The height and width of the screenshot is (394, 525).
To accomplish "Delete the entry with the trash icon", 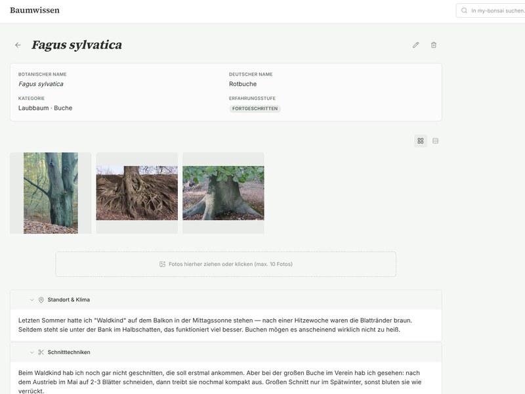I will [x=434, y=45].
